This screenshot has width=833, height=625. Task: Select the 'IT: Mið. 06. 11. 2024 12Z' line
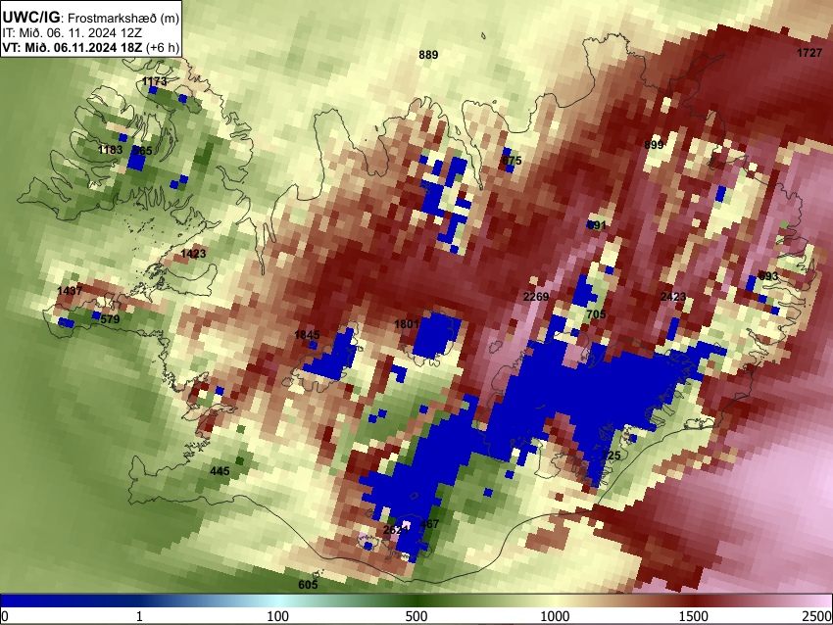click(x=73, y=33)
